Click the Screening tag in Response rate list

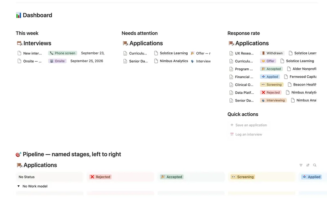click(272, 85)
